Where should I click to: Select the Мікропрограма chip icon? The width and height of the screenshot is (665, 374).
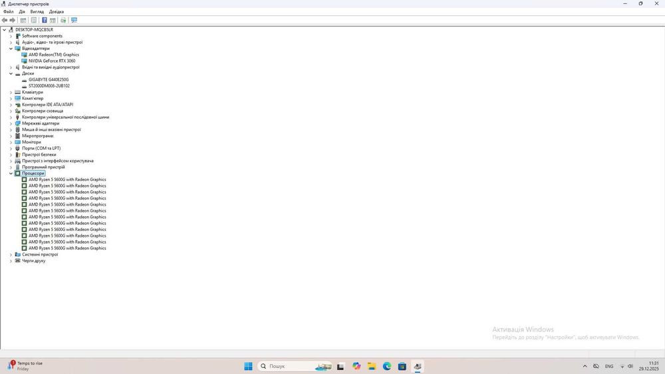point(17,136)
